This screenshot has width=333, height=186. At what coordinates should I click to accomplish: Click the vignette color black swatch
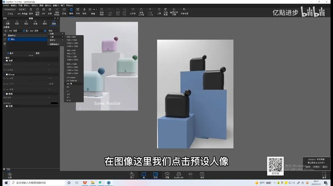coord(54,103)
